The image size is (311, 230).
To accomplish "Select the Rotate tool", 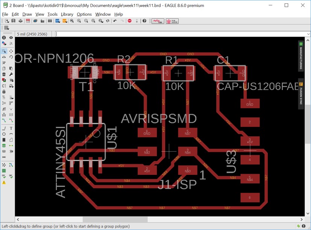I will 11,57.
